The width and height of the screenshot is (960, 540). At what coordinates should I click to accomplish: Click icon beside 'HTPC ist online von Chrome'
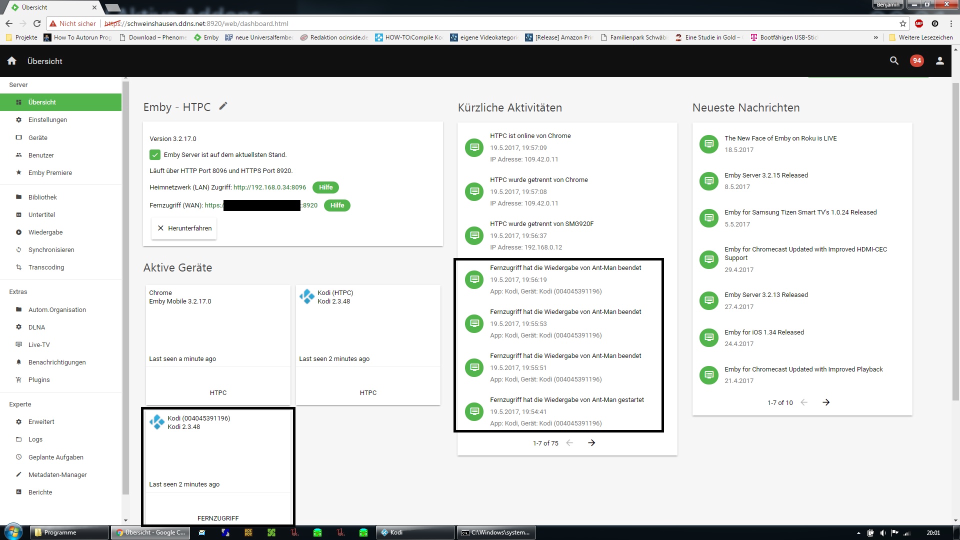(x=474, y=147)
